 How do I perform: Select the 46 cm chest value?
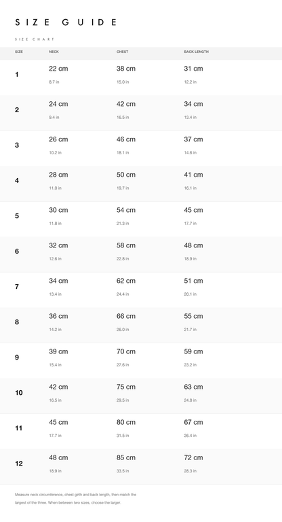(126, 139)
